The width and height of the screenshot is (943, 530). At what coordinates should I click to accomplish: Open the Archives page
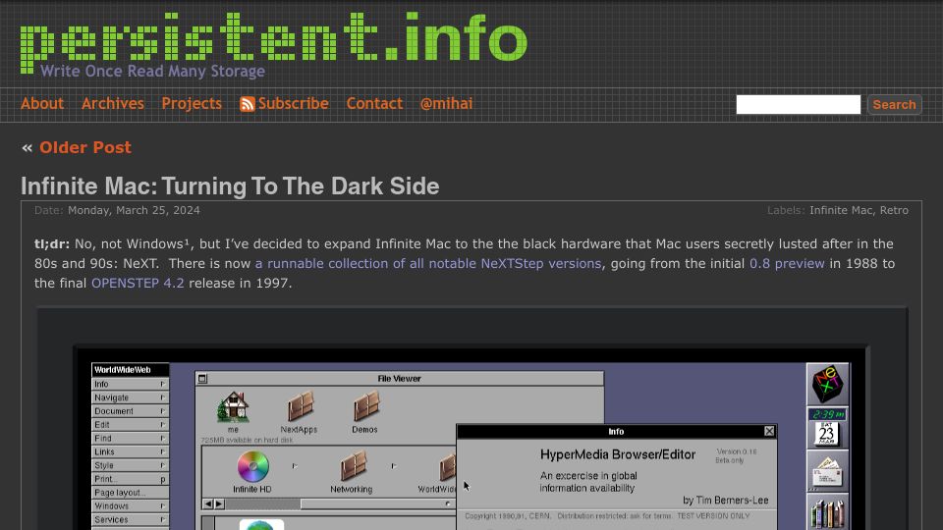click(x=112, y=104)
